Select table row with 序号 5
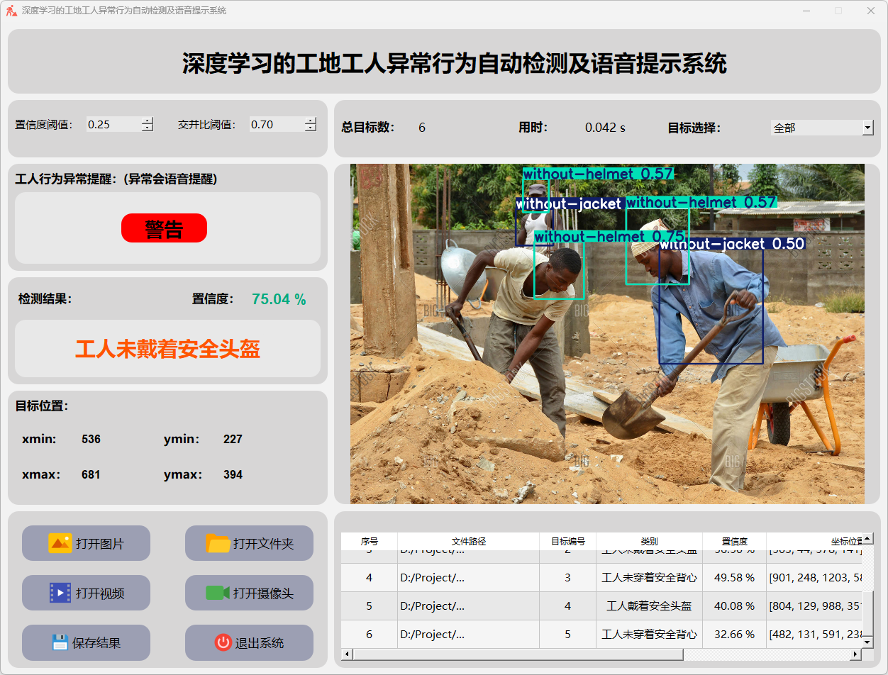Viewport: 888px width, 675px height. 369,606
